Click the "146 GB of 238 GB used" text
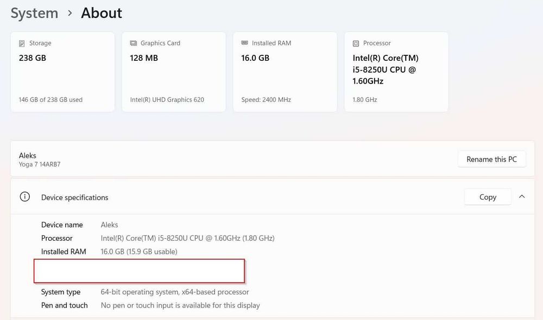The height and width of the screenshot is (320, 543). [x=51, y=100]
